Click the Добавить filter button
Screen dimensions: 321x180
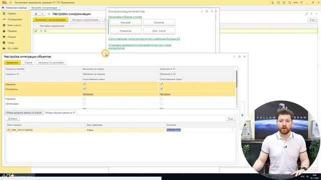[13, 119]
